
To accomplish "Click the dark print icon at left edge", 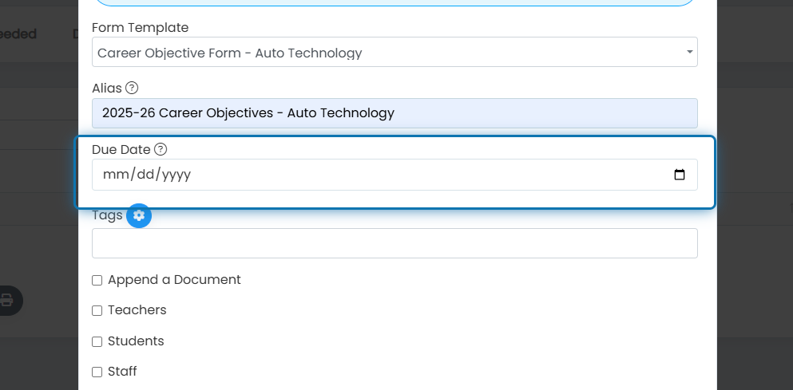I will point(7,301).
